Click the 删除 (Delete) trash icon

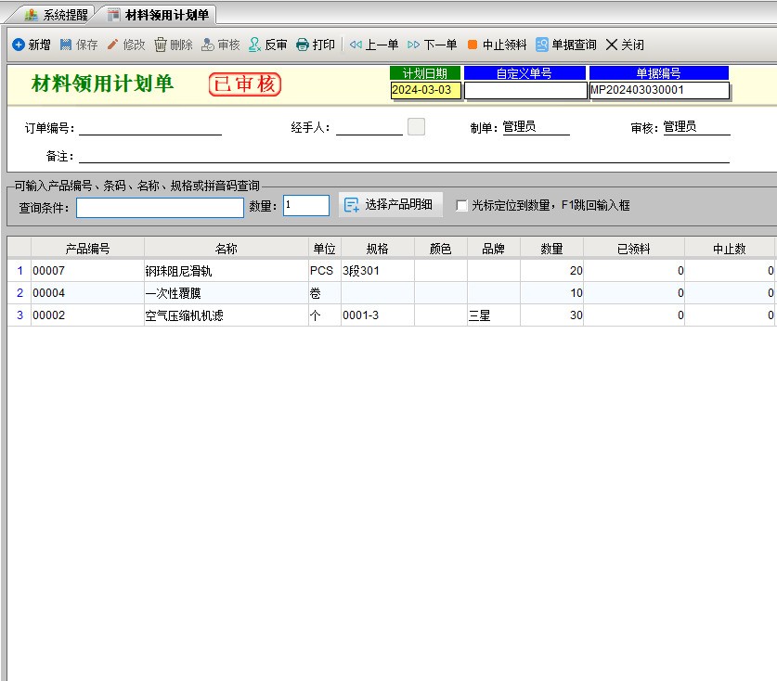click(x=161, y=45)
